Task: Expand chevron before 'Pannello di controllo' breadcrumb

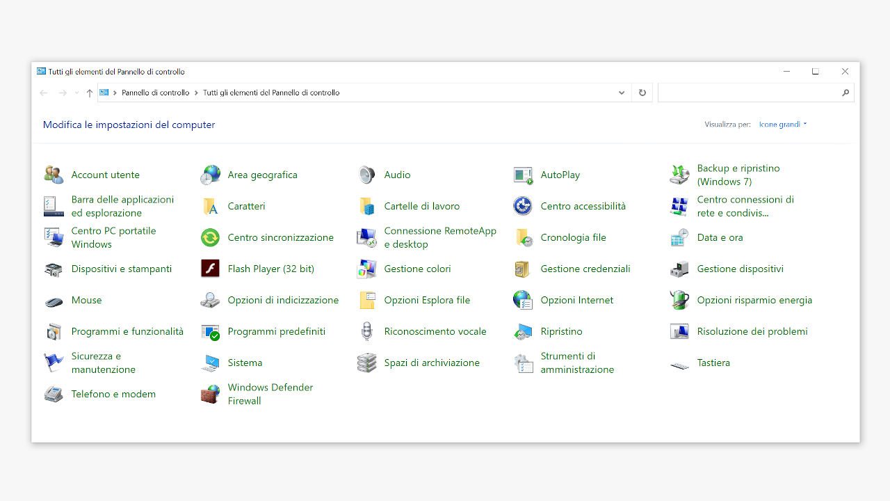Action: 115,93
